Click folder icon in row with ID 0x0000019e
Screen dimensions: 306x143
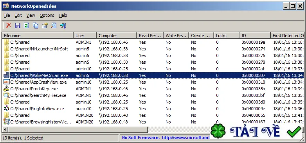6,42
